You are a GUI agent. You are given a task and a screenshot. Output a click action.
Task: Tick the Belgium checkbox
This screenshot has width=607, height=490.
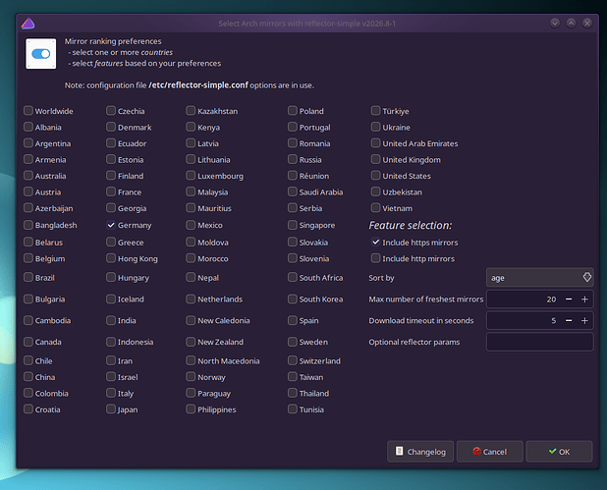point(28,258)
